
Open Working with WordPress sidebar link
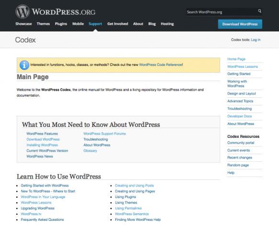[237, 83]
